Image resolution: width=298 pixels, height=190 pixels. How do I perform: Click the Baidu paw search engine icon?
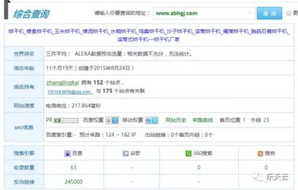(68, 153)
